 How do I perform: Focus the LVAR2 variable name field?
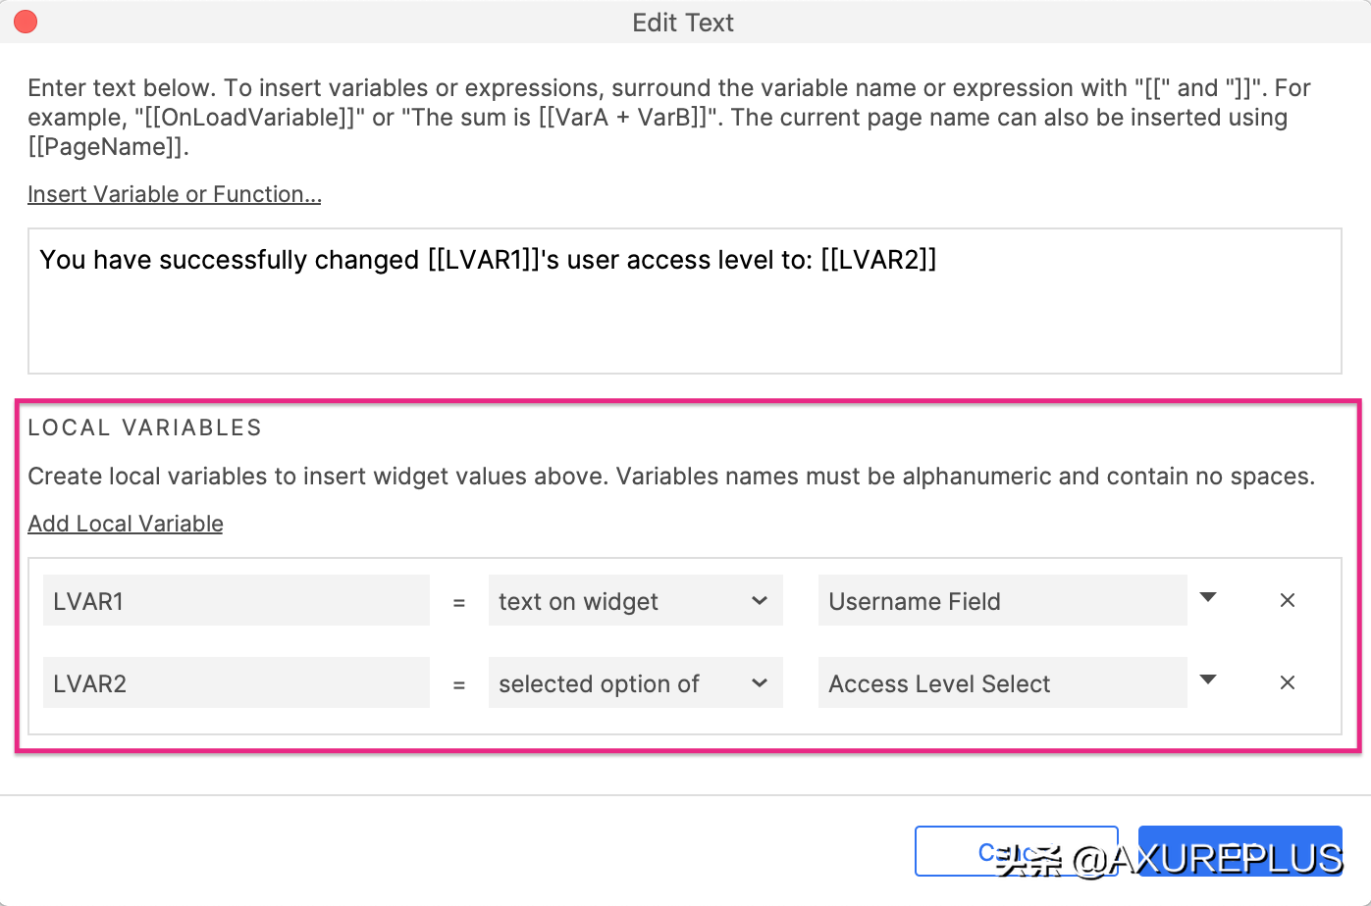[236, 683]
